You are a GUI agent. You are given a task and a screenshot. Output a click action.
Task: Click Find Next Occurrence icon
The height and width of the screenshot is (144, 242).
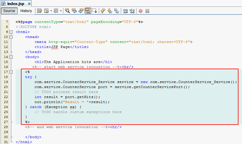tap(81, 11)
